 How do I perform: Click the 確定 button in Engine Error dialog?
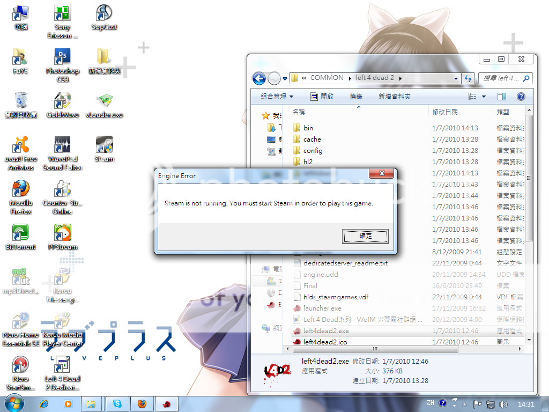pos(365,236)
